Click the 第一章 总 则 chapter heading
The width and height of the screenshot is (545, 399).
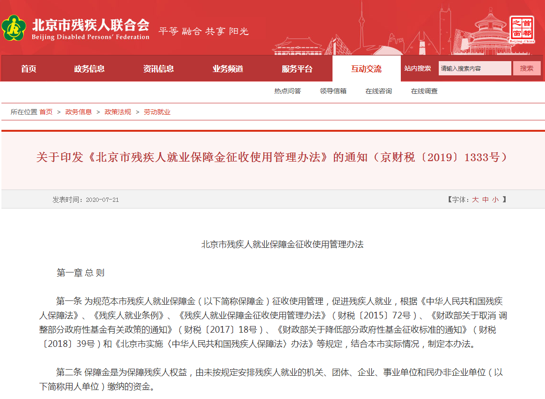point(80,272)
